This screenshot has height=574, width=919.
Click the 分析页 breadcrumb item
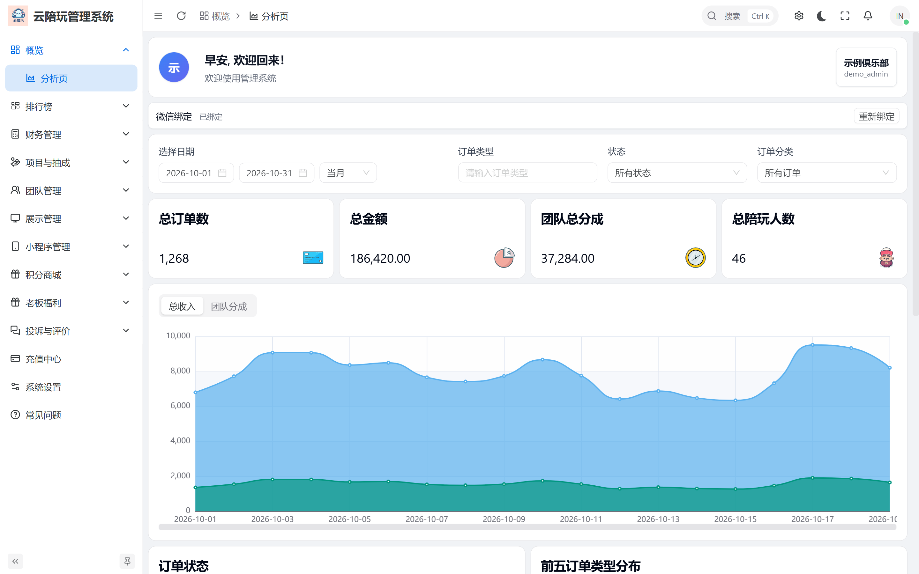coord(269,16)
